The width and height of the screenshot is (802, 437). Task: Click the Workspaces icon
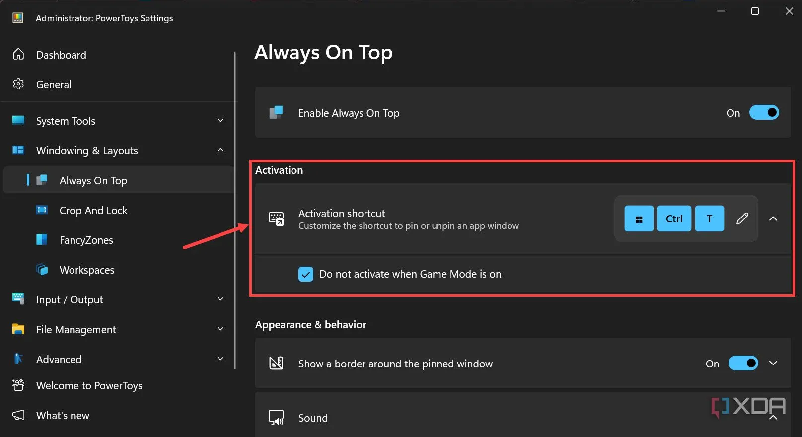(x=42, y=270)
